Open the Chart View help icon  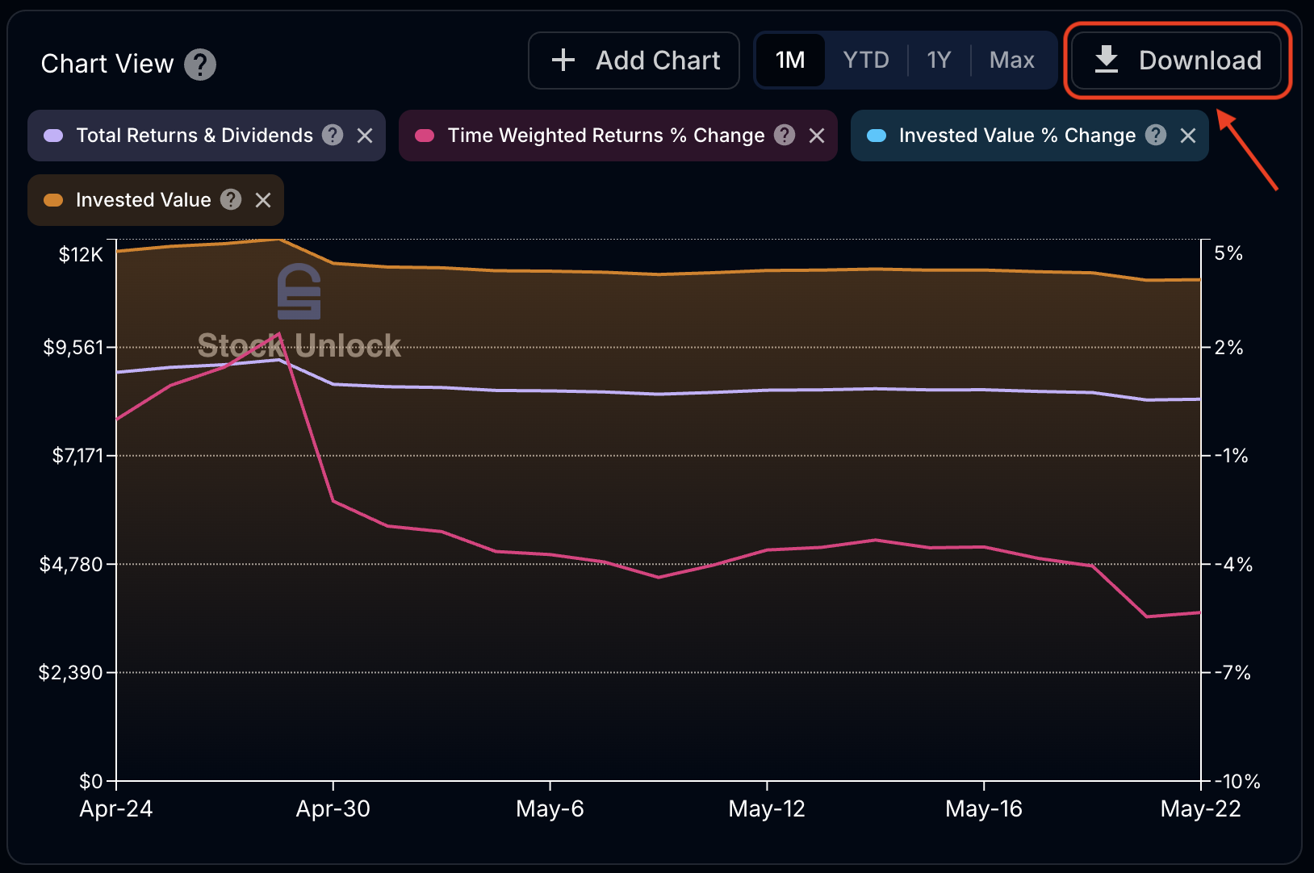tap(201, 65)
